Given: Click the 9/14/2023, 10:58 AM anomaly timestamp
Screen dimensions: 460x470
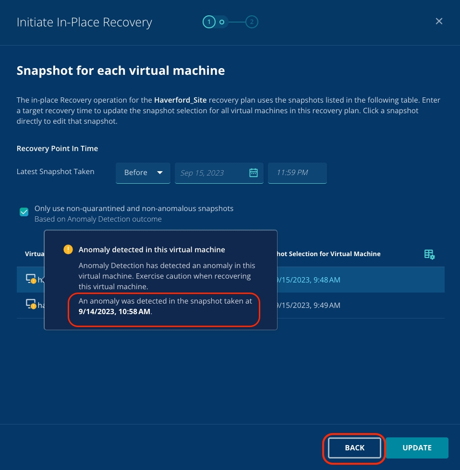Looking at the screenshot, I should [114, 311].
